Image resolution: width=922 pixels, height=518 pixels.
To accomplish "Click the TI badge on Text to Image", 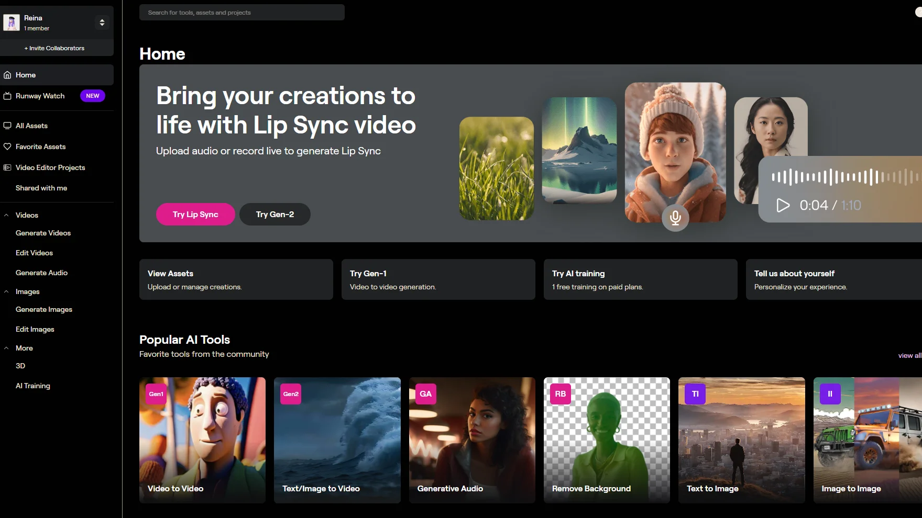I will 695,394.
